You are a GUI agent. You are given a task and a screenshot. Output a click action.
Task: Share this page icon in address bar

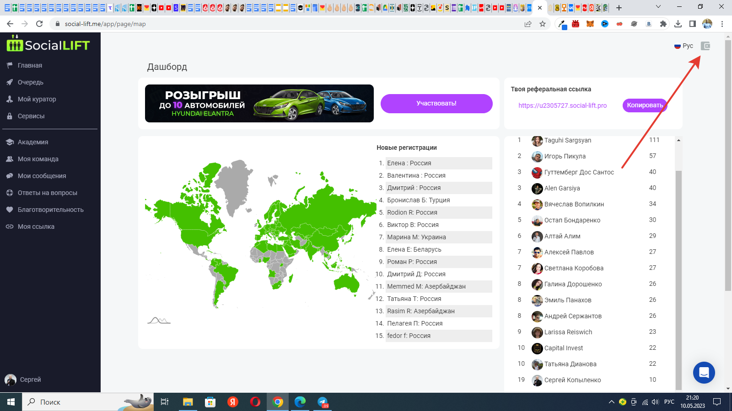coord(528,24)
